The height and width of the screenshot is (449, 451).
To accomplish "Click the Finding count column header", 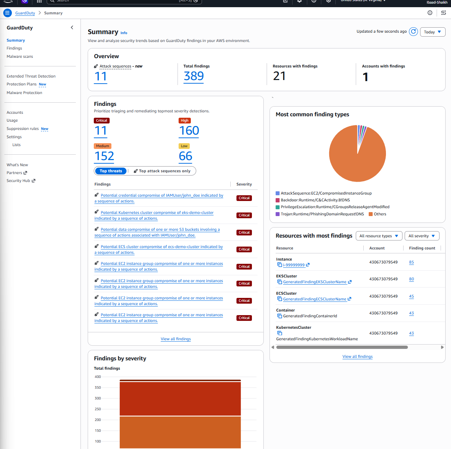I will click(422, 248).
